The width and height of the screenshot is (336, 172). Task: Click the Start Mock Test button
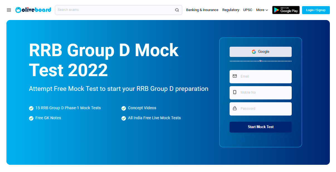(260, 127)
